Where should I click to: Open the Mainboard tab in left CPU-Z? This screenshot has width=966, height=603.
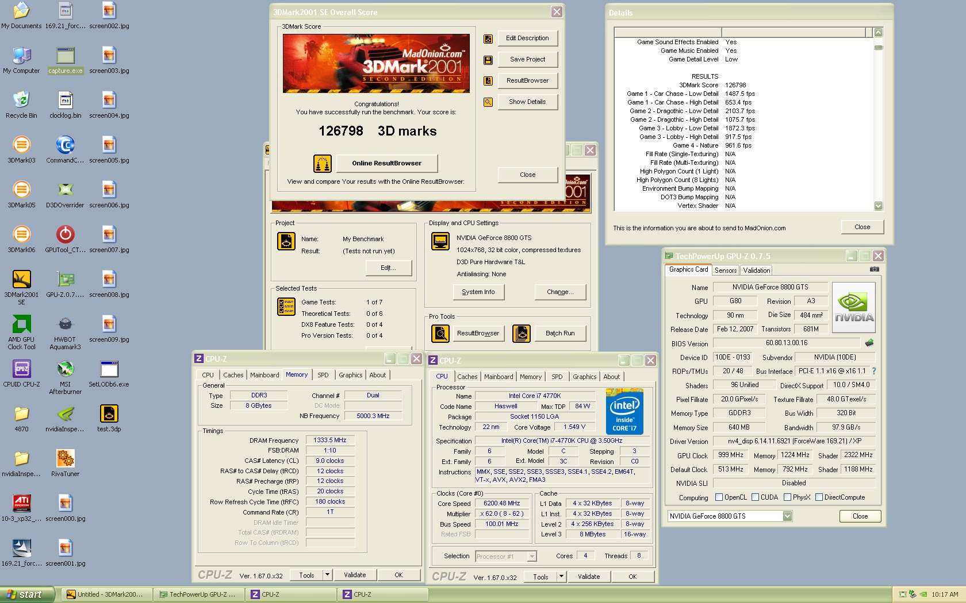[x=264, y=375]
